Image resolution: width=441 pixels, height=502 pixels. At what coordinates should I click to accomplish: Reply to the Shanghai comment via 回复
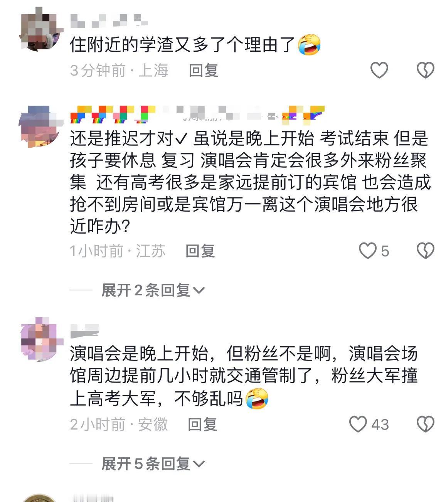tap(204, 71)
